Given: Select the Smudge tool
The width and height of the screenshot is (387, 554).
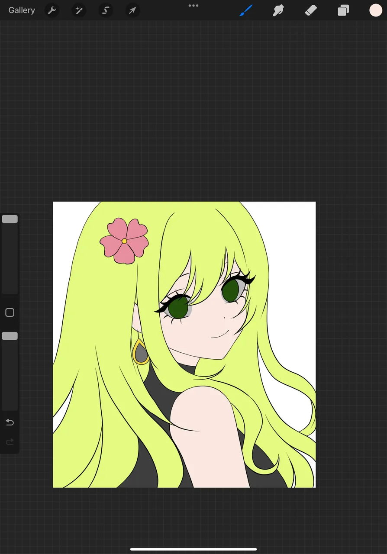Looking at the screenshot, I should tap(278, 10).
